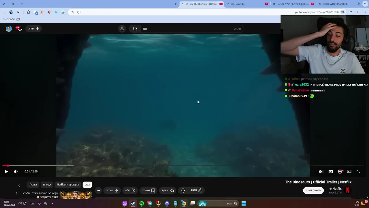Select the 'הועלה על ידי Netflix' chip
This screenshot has width=369, height=208.
[x=68, y=185]
